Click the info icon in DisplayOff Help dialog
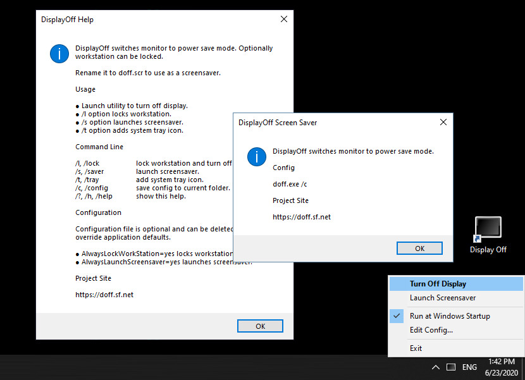This screenshot has width=525, height=380. (59, 54)
